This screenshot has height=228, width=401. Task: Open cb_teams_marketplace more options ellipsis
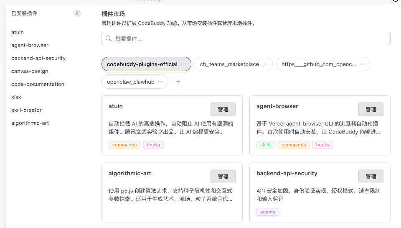(265, 64)
